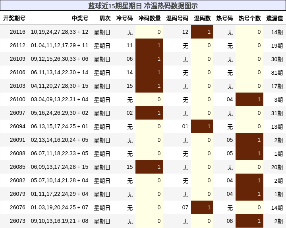
Task: Click winning numbers 06,07,11,18,22,33 + 05
Action: 60,153
